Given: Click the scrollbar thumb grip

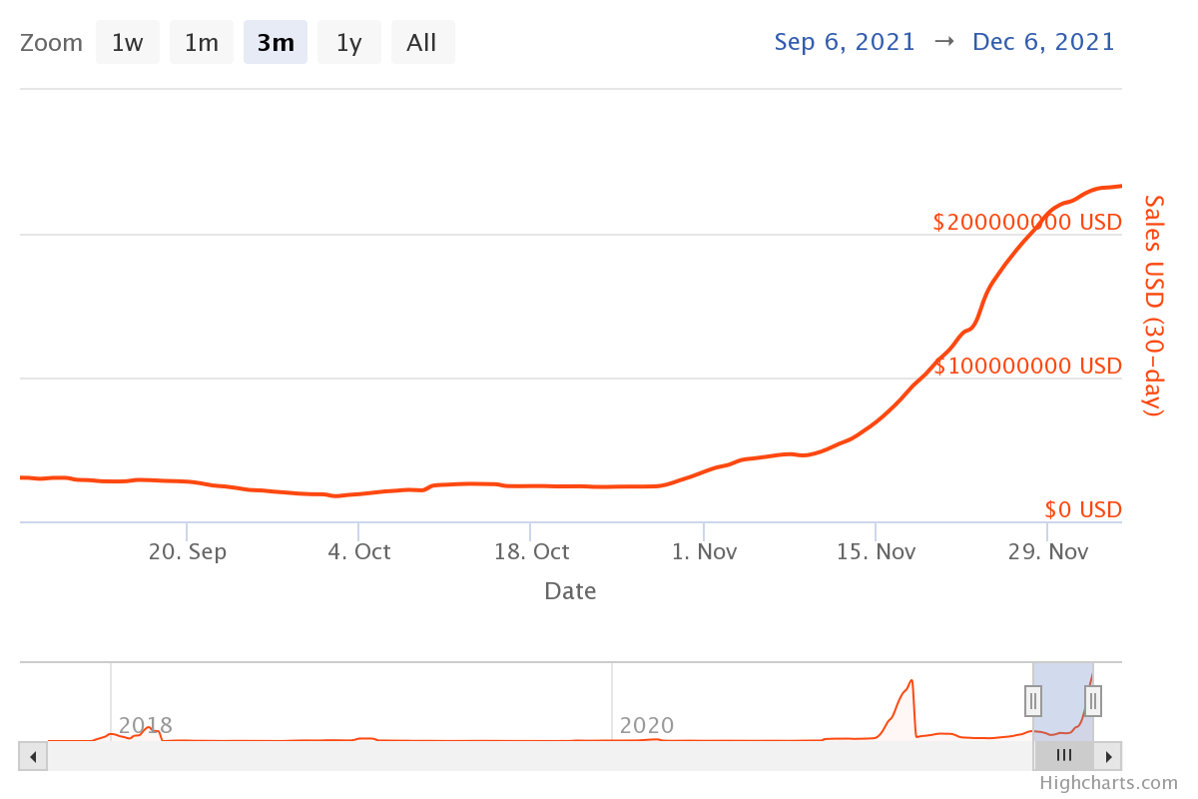Looking at the screenshot, I should 1064,756.
